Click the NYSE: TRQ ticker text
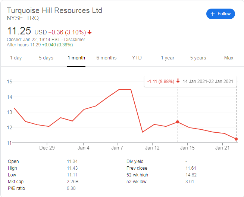This screenshot has height=197, width=244. click(23, 18)
